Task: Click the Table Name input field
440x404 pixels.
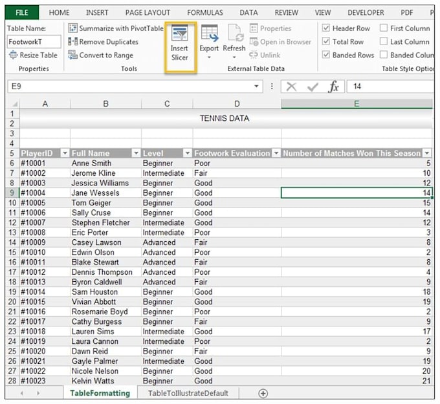Action: [34, 42]
